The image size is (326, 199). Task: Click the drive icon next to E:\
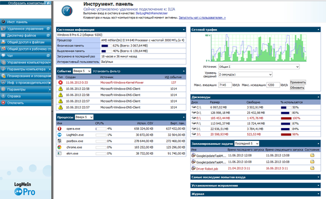click(194, 118)
